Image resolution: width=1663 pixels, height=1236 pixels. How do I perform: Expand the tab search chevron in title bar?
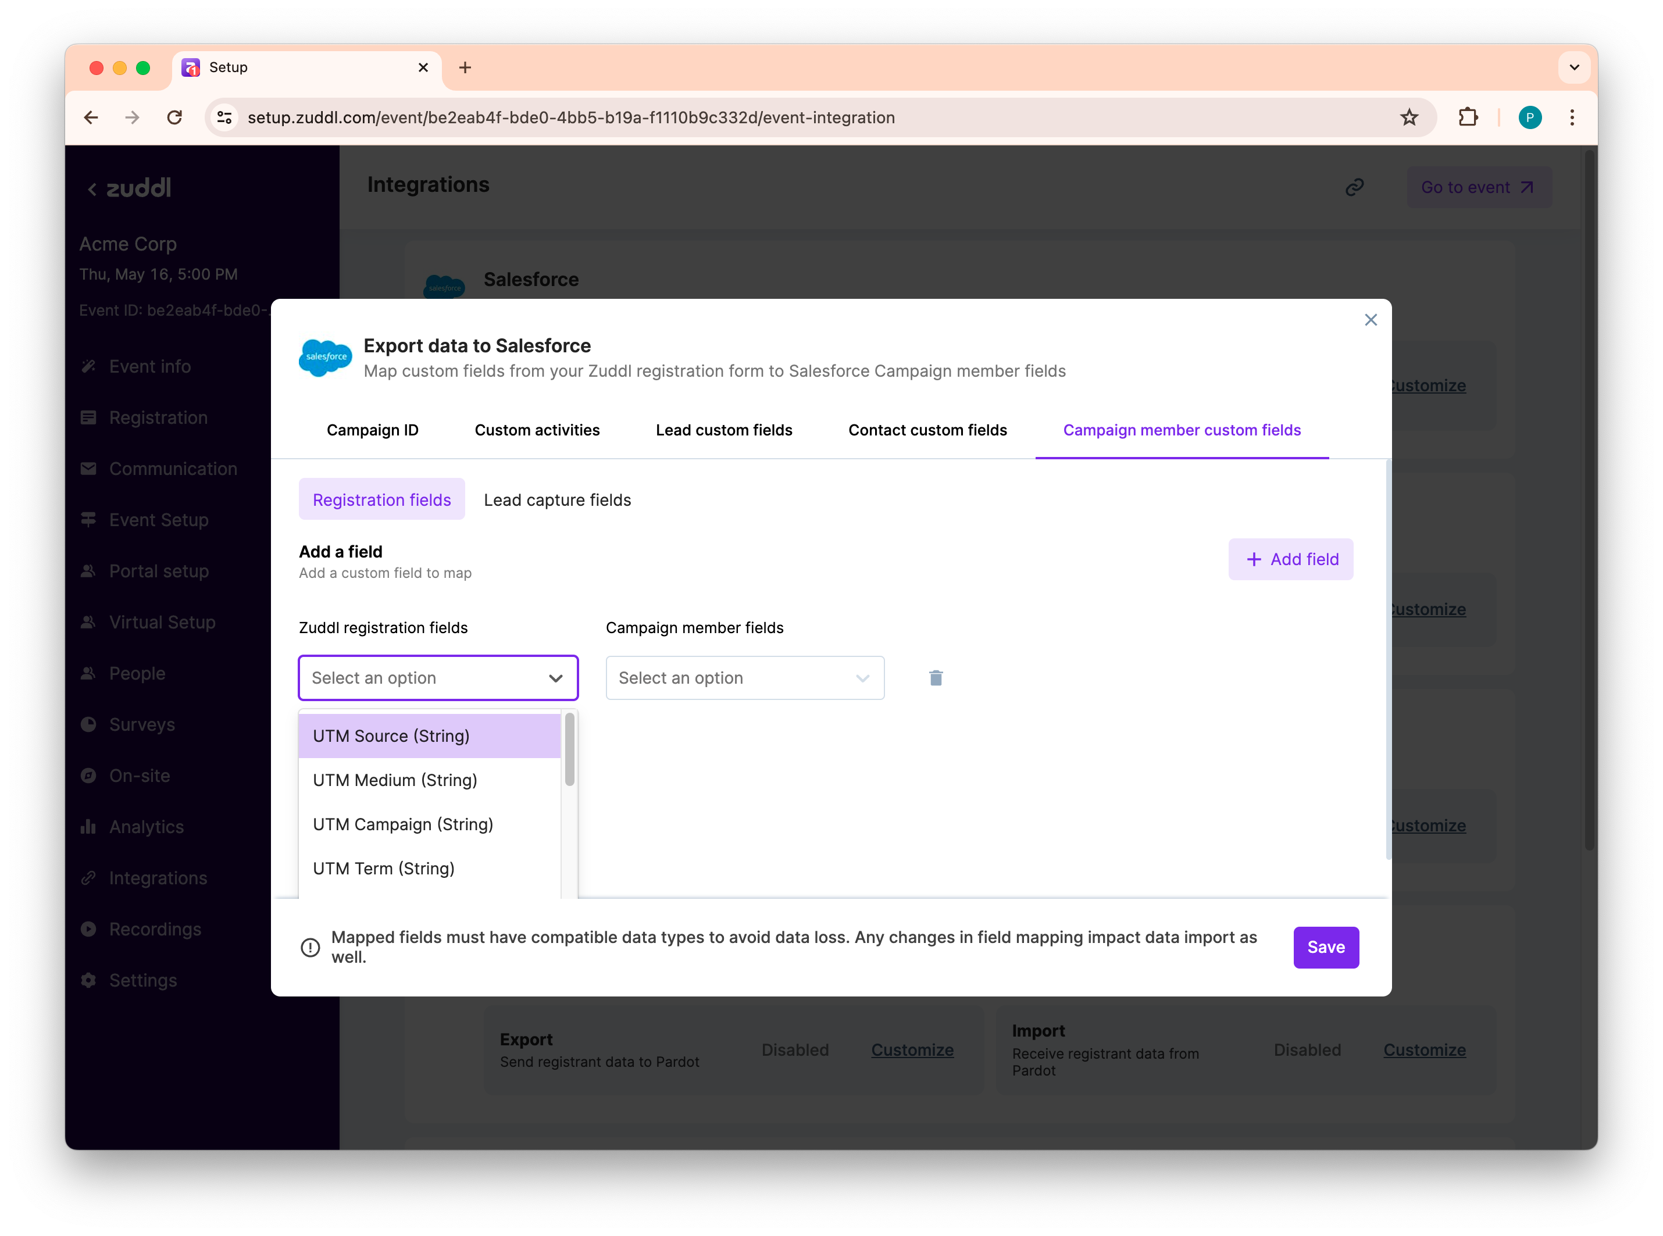pyautogui.click(x=1574, y=67)
